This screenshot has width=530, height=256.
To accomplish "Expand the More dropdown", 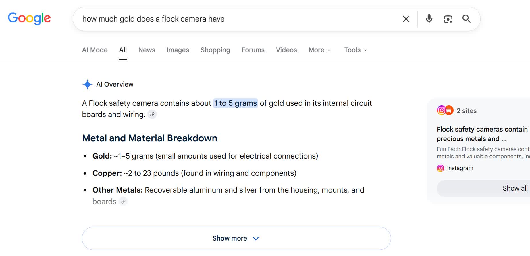I will tap(319, 50).
